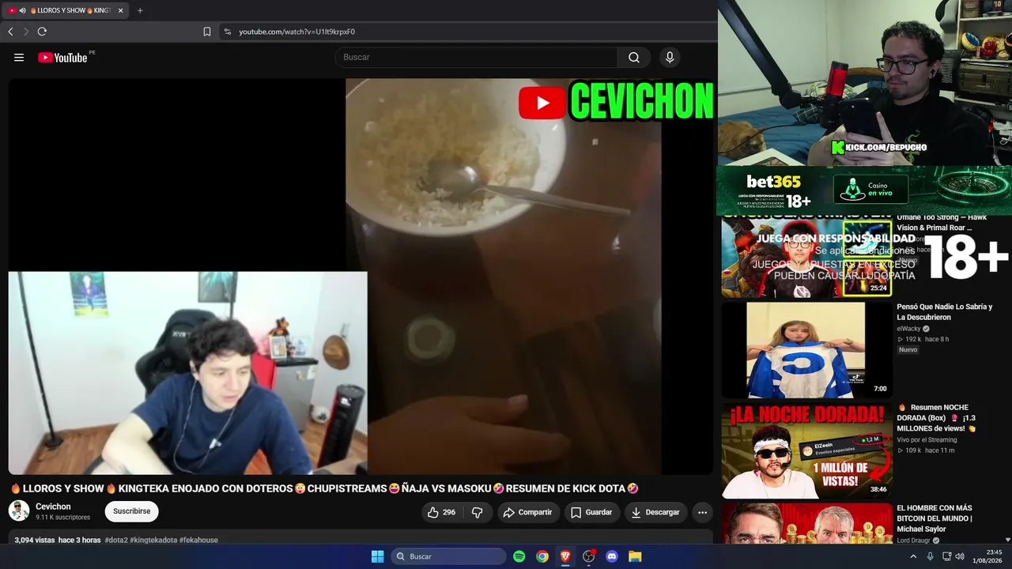Select the LLOROS Y SHOW YouTube tab
Viewport: 1012px width, 569px height.
coord(66,10)
